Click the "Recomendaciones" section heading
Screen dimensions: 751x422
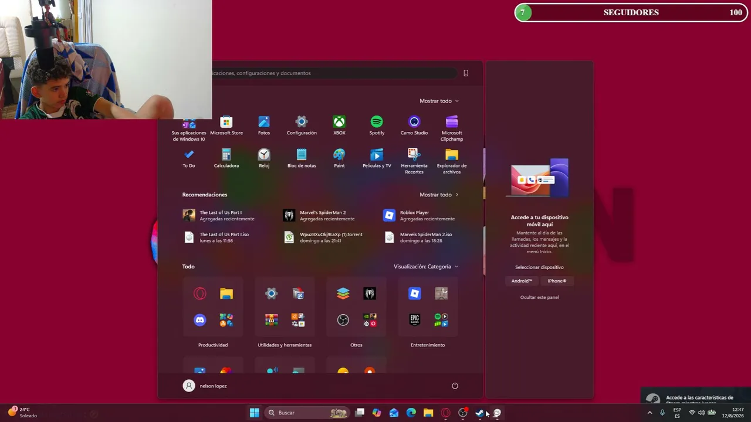point(205,195)
